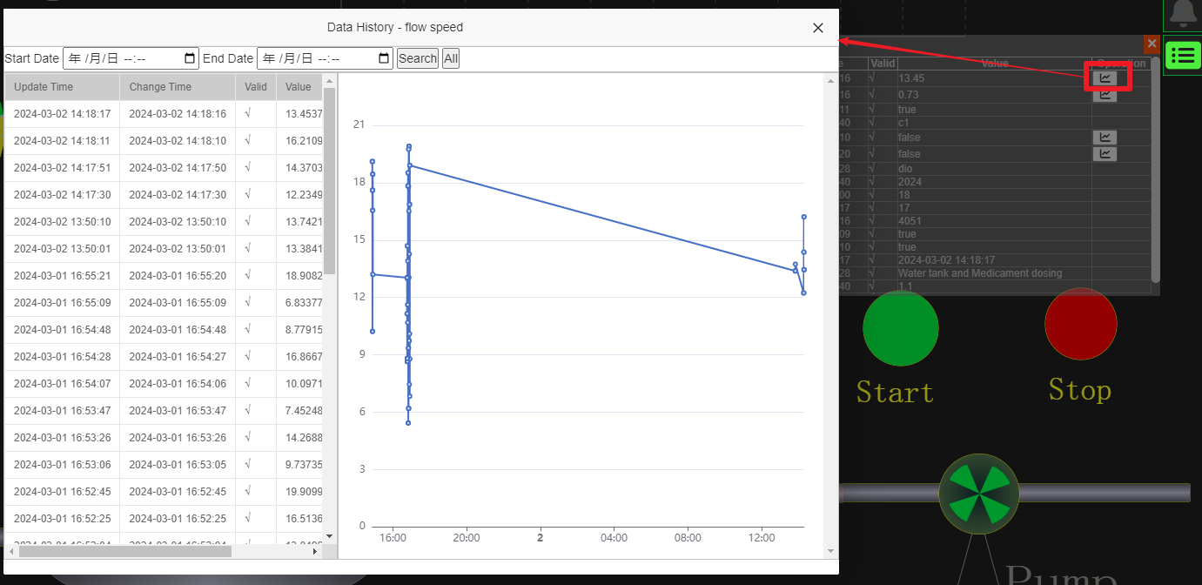Open history chart for the 0.73 row
The width and height of the screenshot is (1202, 585).
click(1105, 94)
